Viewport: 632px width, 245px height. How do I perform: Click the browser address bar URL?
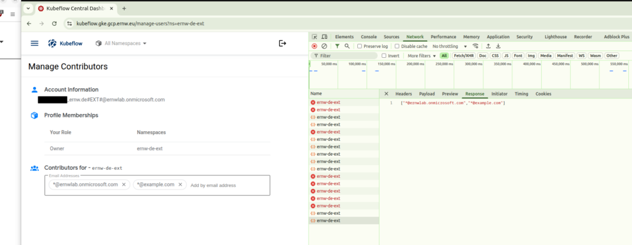point(140,24)
